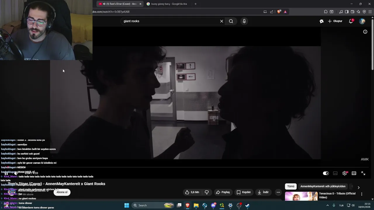The width and height of the screenshot is (374, 210).
Task: Click the YouTube search magnifier button
Action: tap(231, 21)
